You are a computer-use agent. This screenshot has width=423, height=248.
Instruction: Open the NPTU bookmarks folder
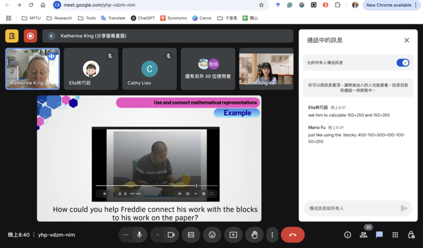tap(31, 18)
